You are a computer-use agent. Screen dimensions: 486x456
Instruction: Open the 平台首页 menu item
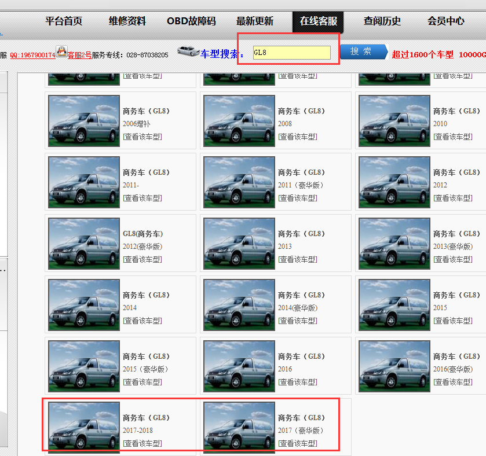[64, 21]
